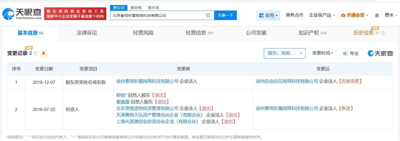Open 天津真格天弘资产管理合伙企业 link

point(159,115)
